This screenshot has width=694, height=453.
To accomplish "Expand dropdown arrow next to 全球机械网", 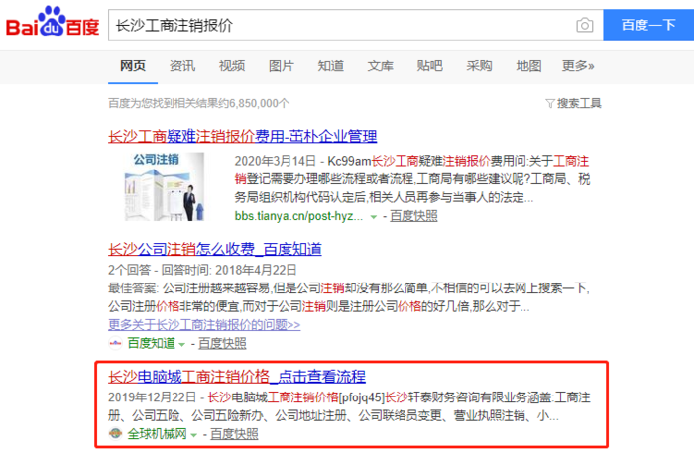I will click(193, 435).
